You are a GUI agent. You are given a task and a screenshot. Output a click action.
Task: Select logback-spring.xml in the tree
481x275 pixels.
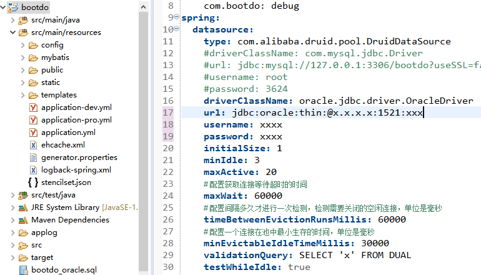pos(76,171)
